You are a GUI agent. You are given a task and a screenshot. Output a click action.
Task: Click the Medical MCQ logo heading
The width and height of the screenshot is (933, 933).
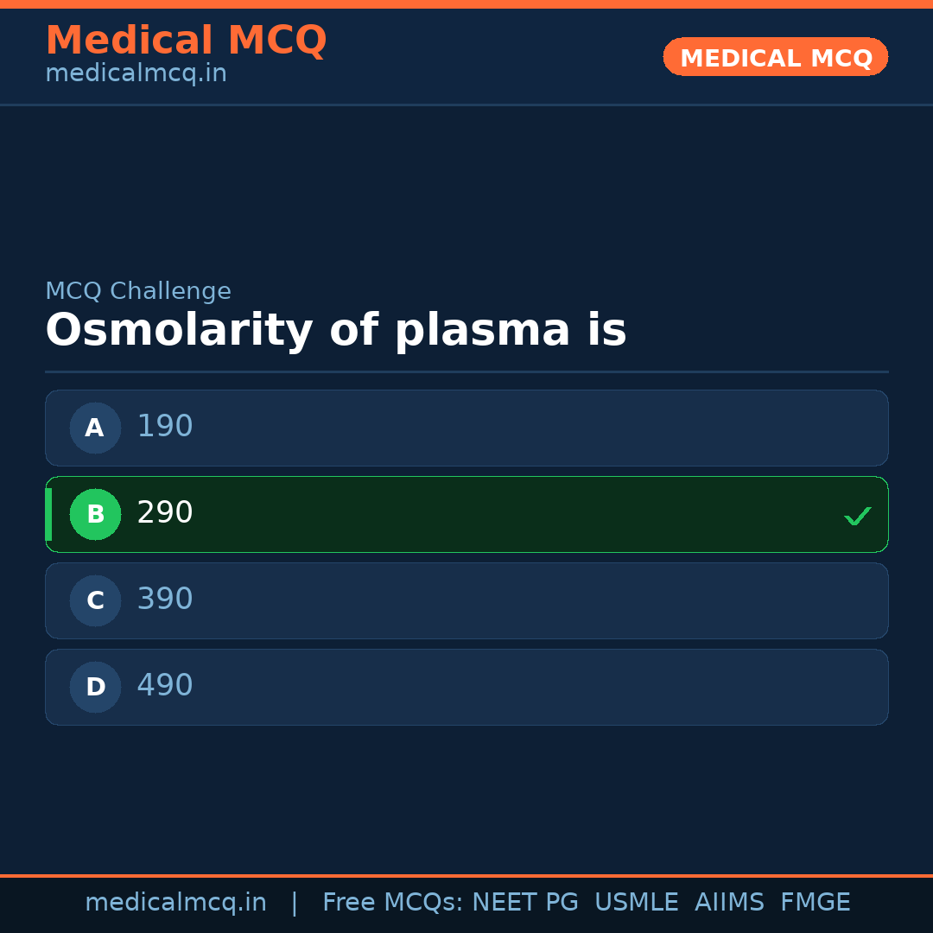point(187,41)
